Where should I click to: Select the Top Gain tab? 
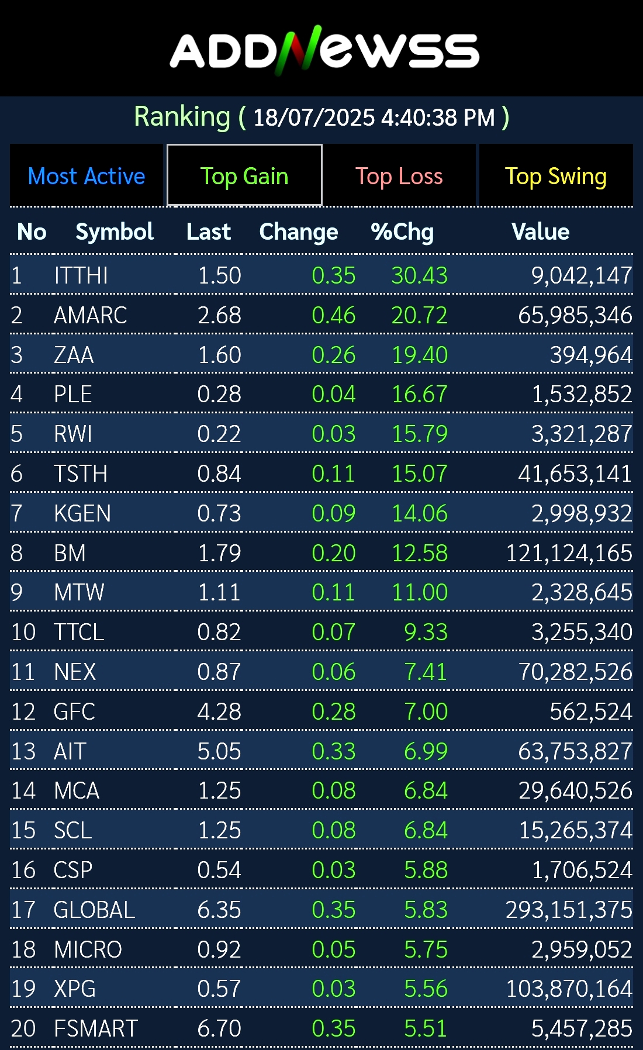pos(244,176)
